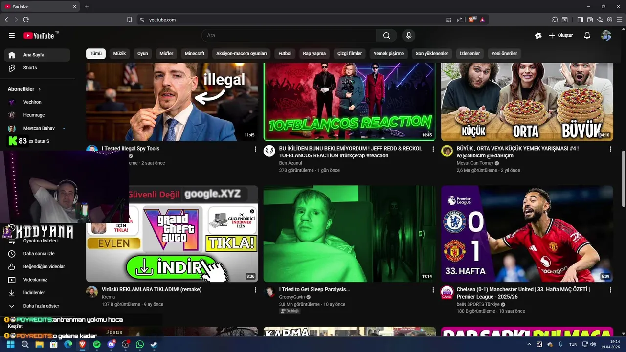
Task: Open Discord from the taskbar
Action: (111, 344)
